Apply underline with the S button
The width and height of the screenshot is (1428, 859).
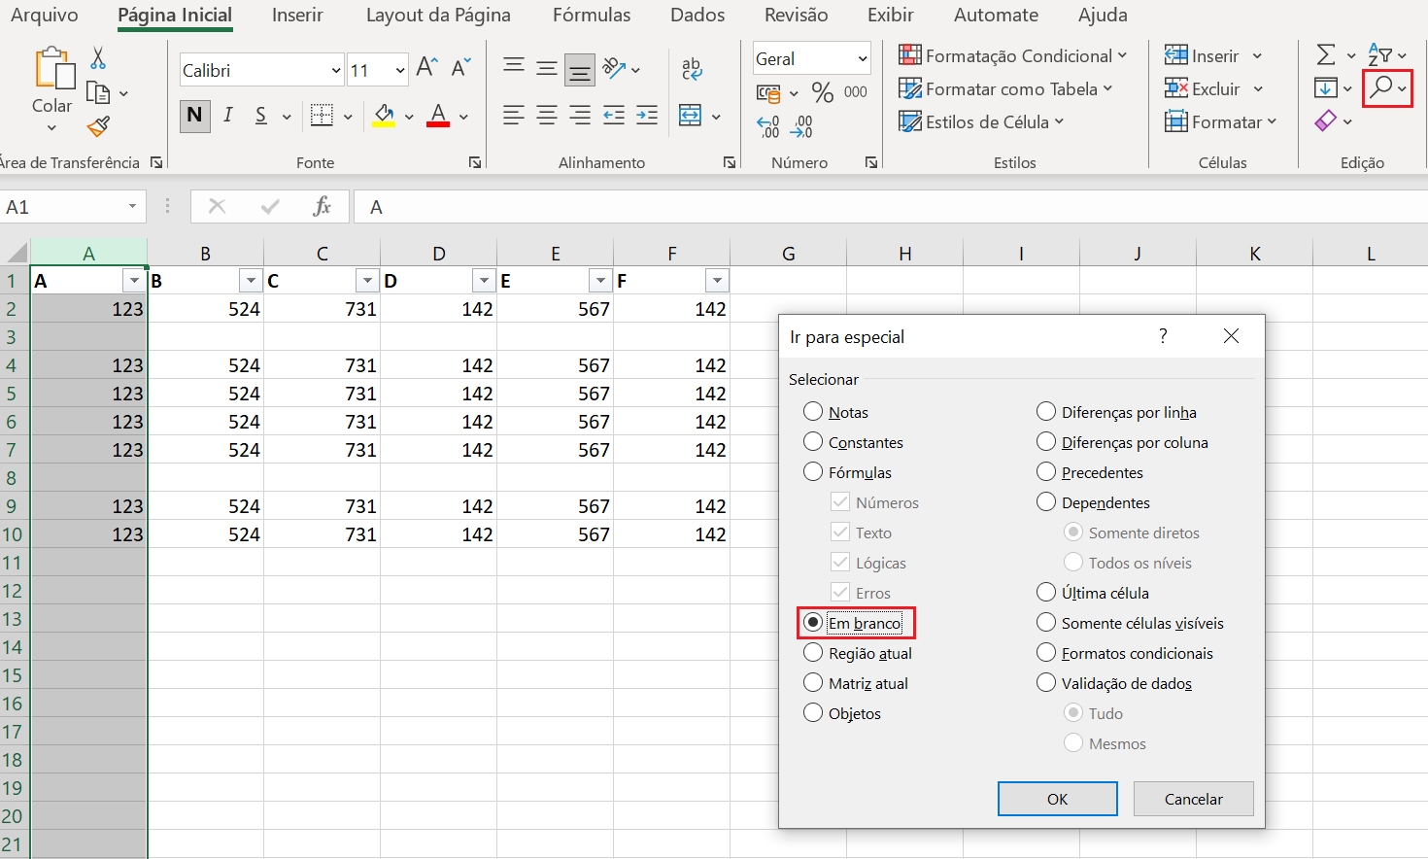(260, 116)
